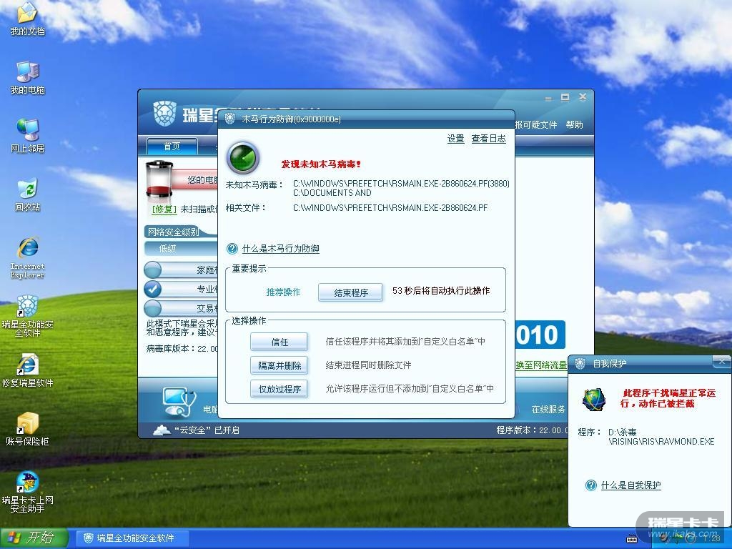Screen dimensions: 732x549
Task: Open the 我的电脑 desktop icon
Action: pos(27,77)
